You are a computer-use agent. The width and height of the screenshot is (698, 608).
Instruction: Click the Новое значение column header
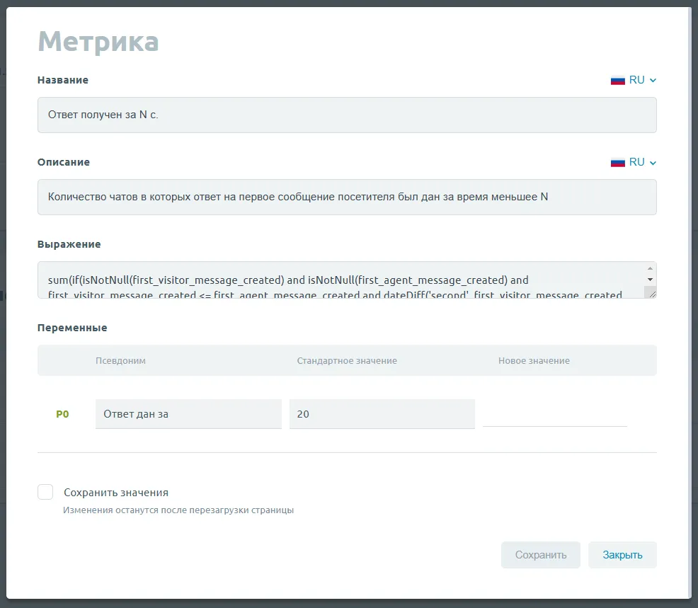(534, 360)
